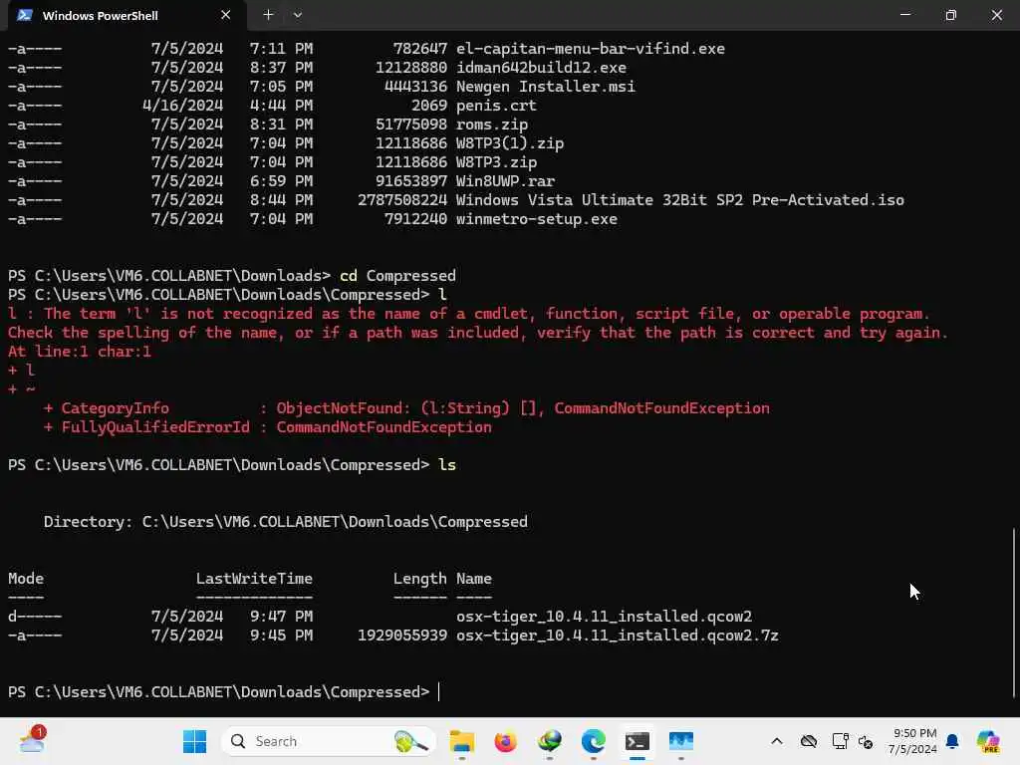The image size is (1020, 765).
Task: Click file name roms.zip
Action: tap(492, 125)
